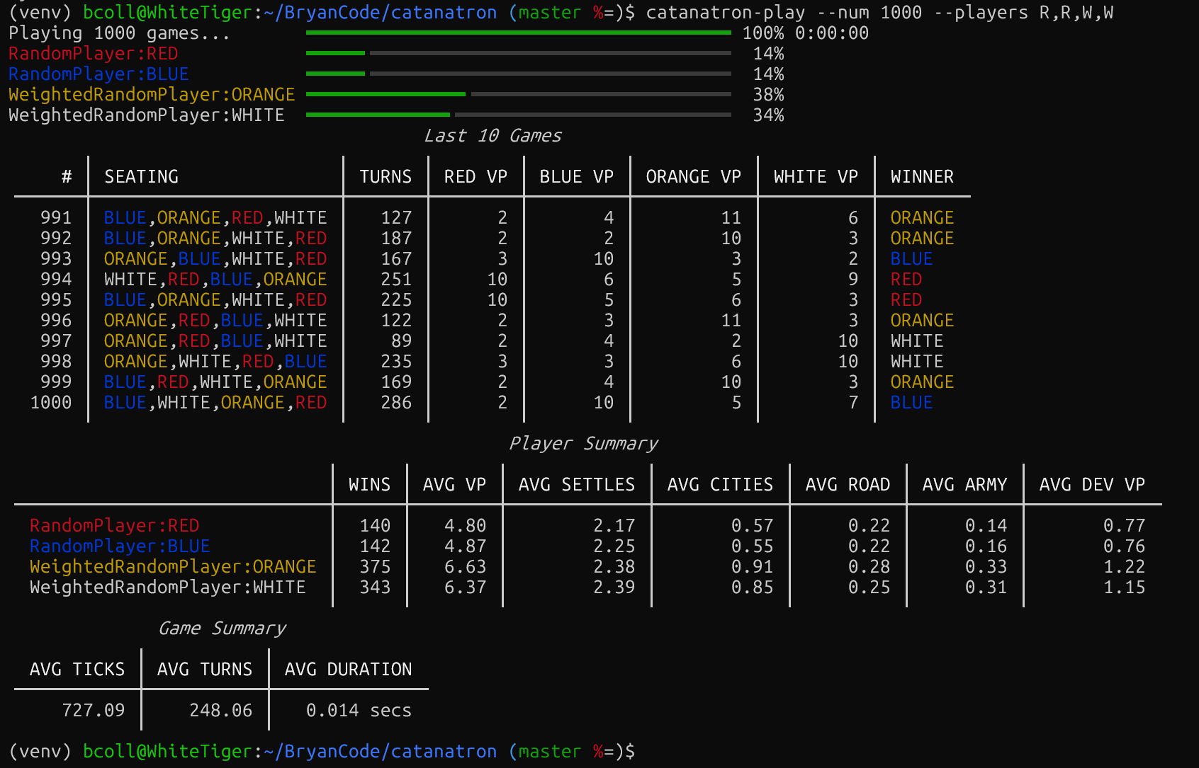Click the "Last 10 Games" table title
This screenshot has height=768, width=1199.
(x=492, y=136)
